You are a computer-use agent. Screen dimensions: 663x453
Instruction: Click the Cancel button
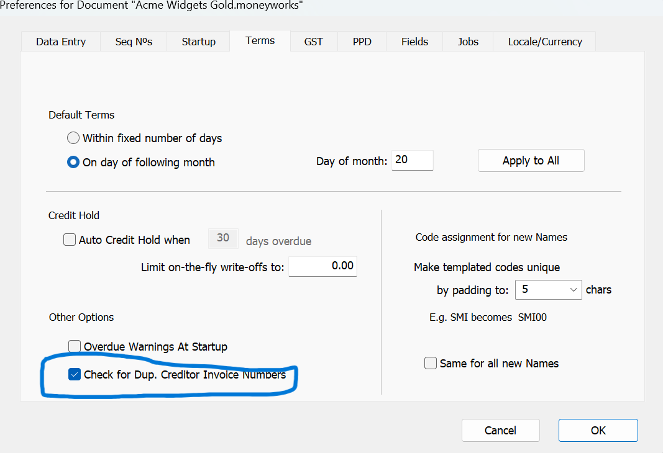click(x=501, y=430)
